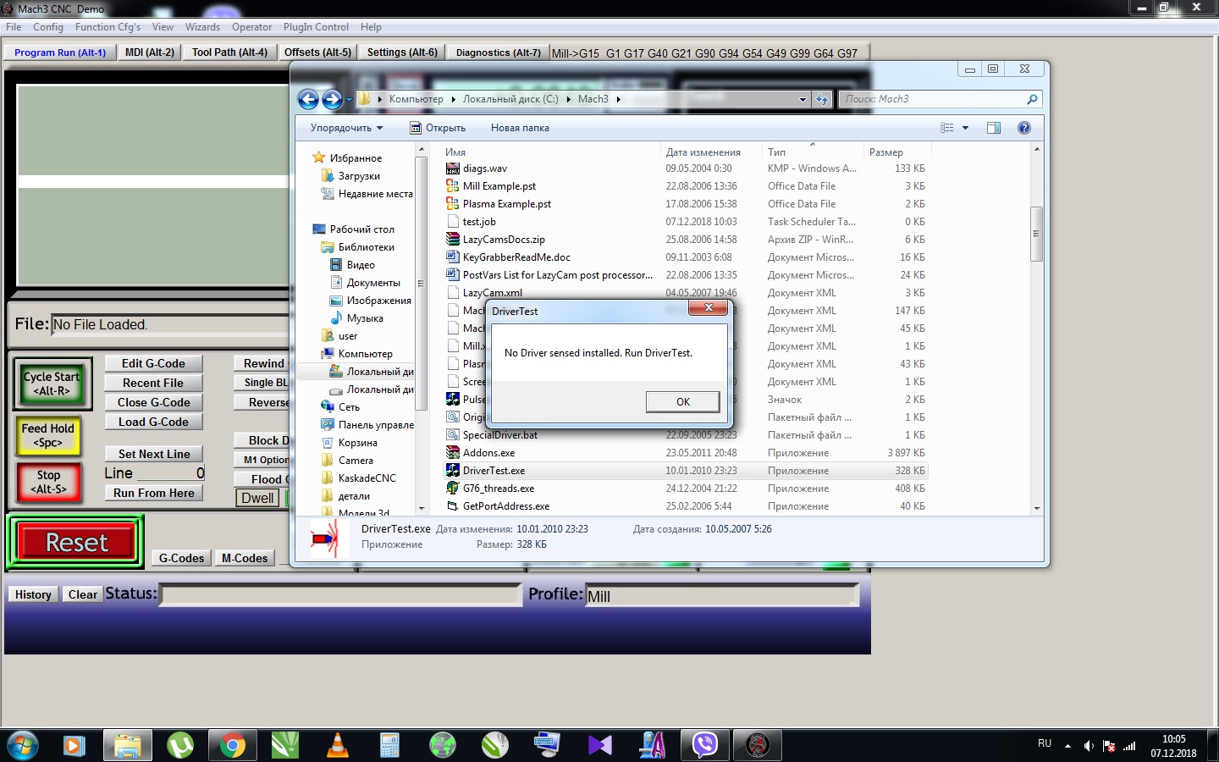Go forward in the Explorer window
The width and height of the screenshot is (1219, 762).
coord(332,100)
